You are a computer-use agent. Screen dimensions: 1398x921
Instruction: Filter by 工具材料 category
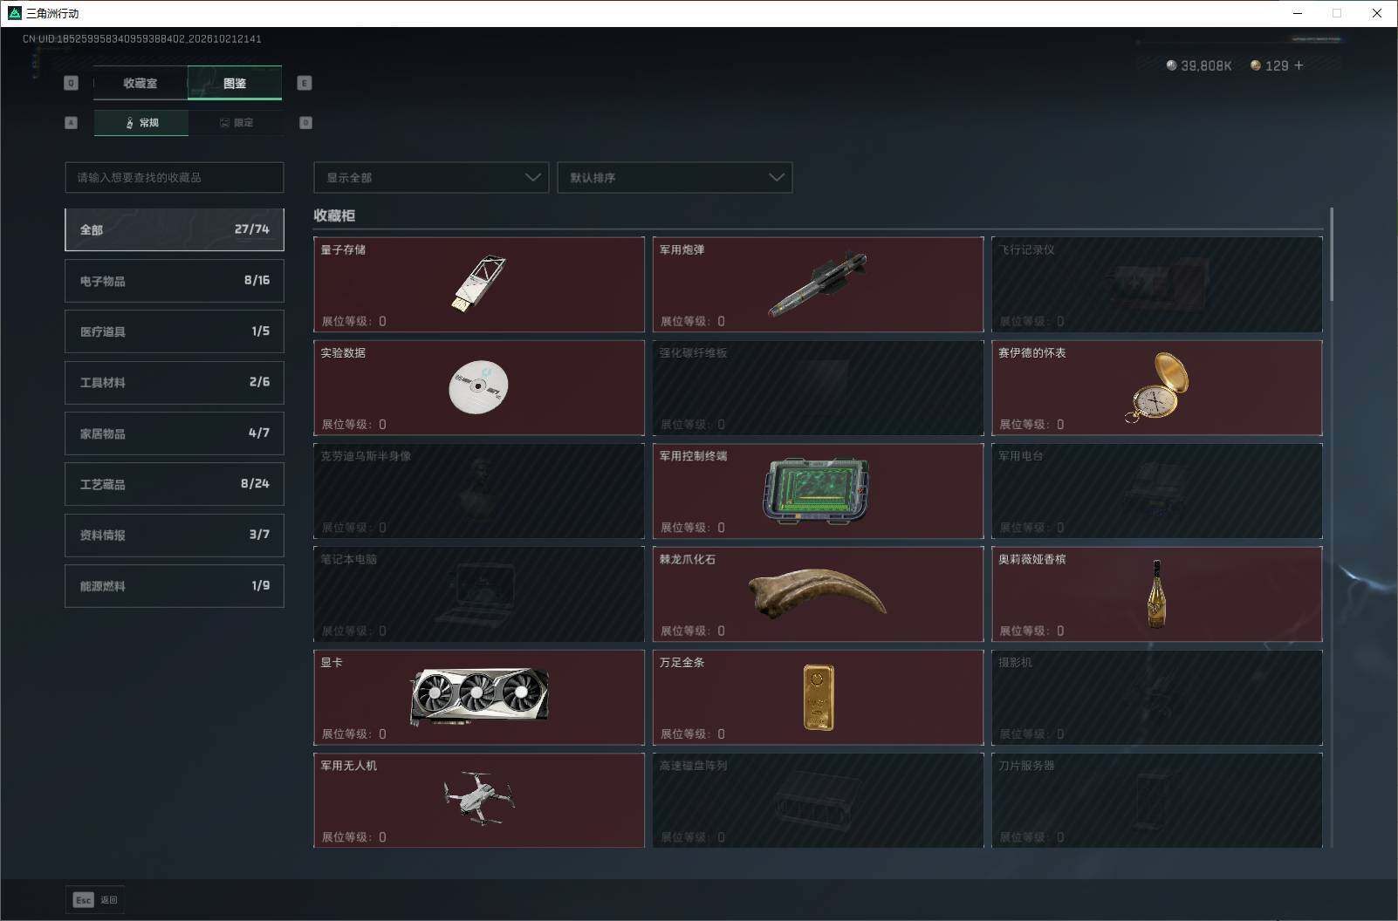(x=175, y=382)
